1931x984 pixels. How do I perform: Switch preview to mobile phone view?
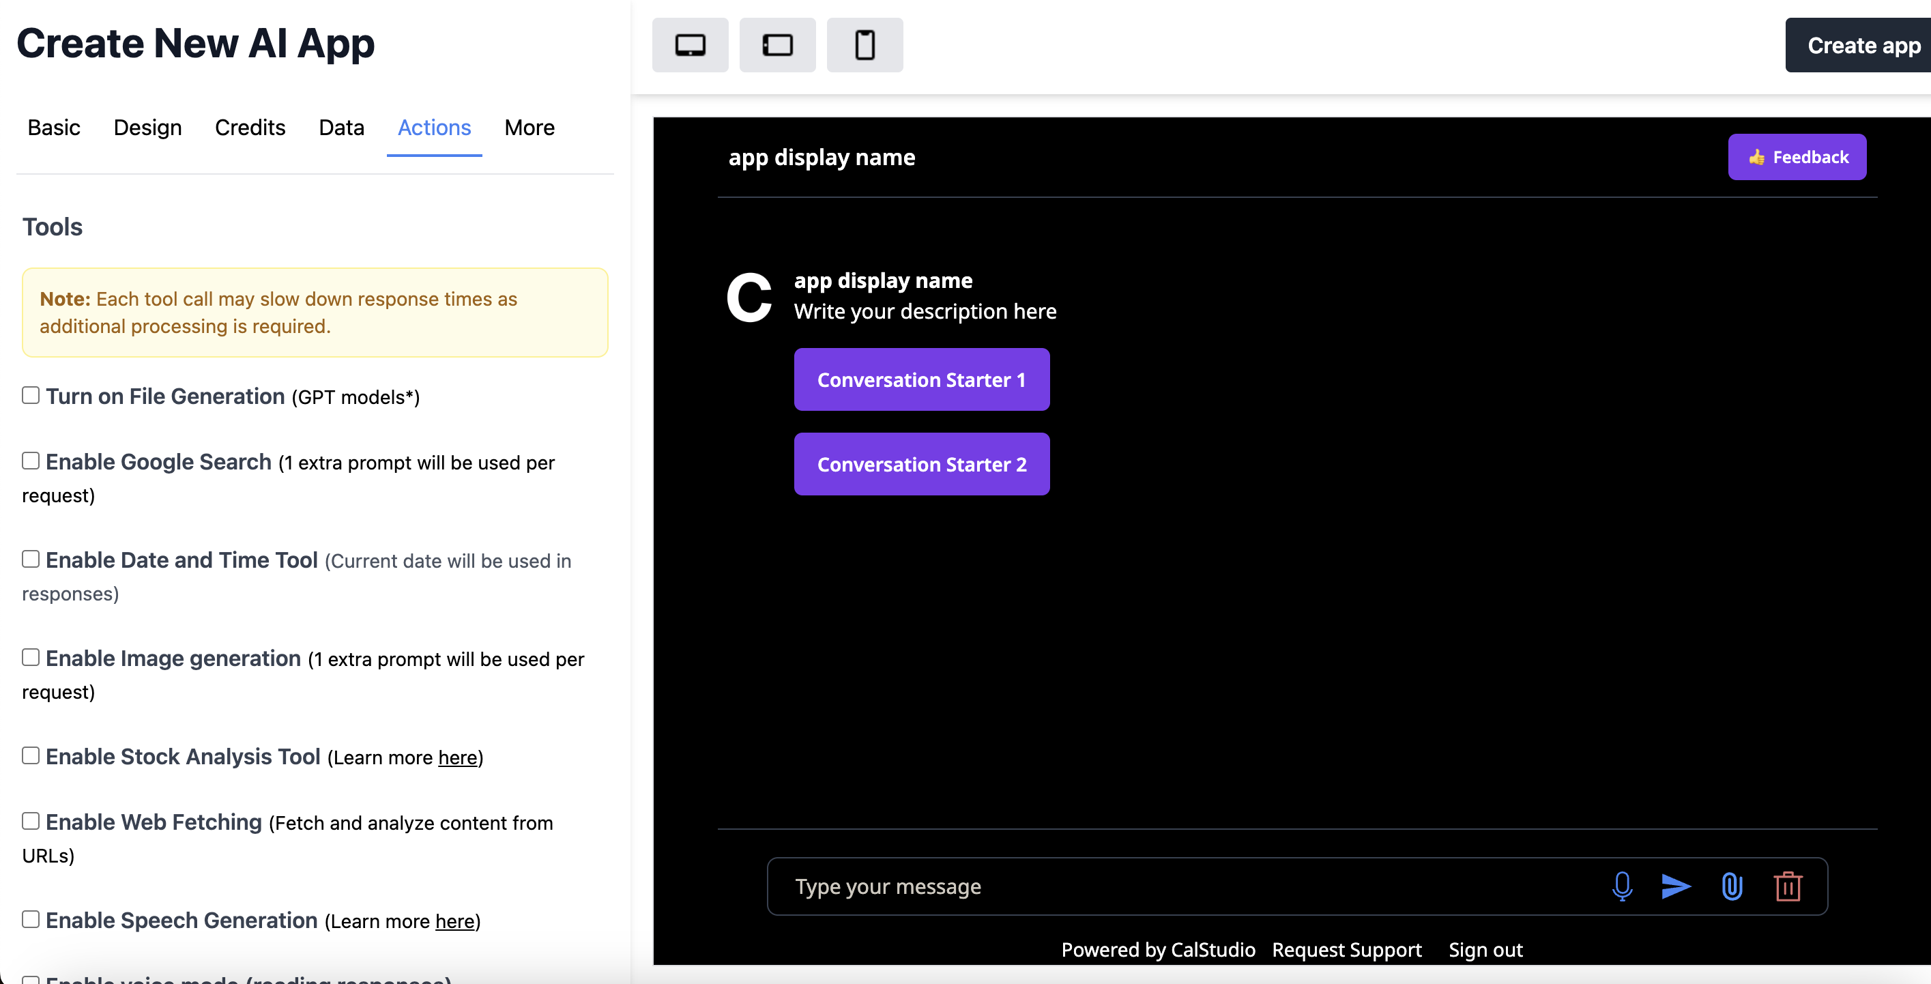[x=865, y=44]
